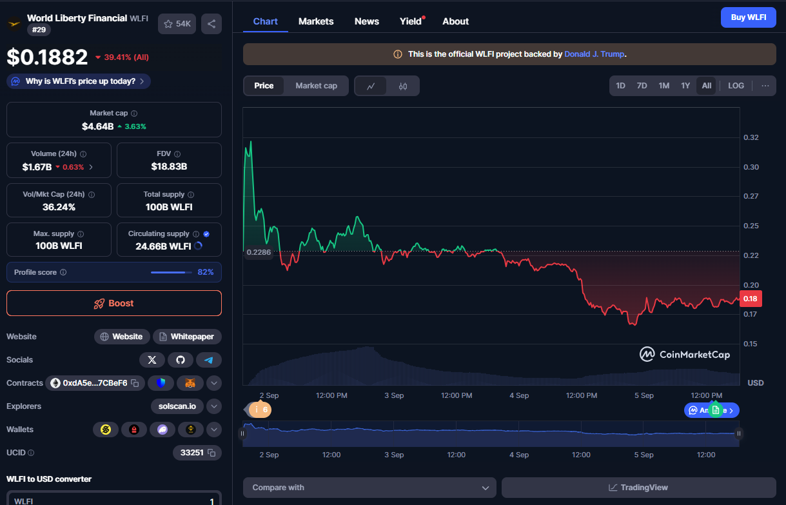Open the Binance wallet icon
786x505 pixels.
[x=191, y=430]
